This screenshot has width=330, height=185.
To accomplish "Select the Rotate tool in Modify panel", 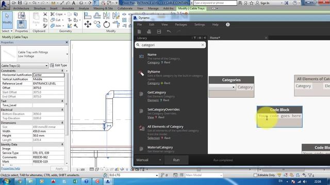I will pyautogui.click(x=107, y=24).
